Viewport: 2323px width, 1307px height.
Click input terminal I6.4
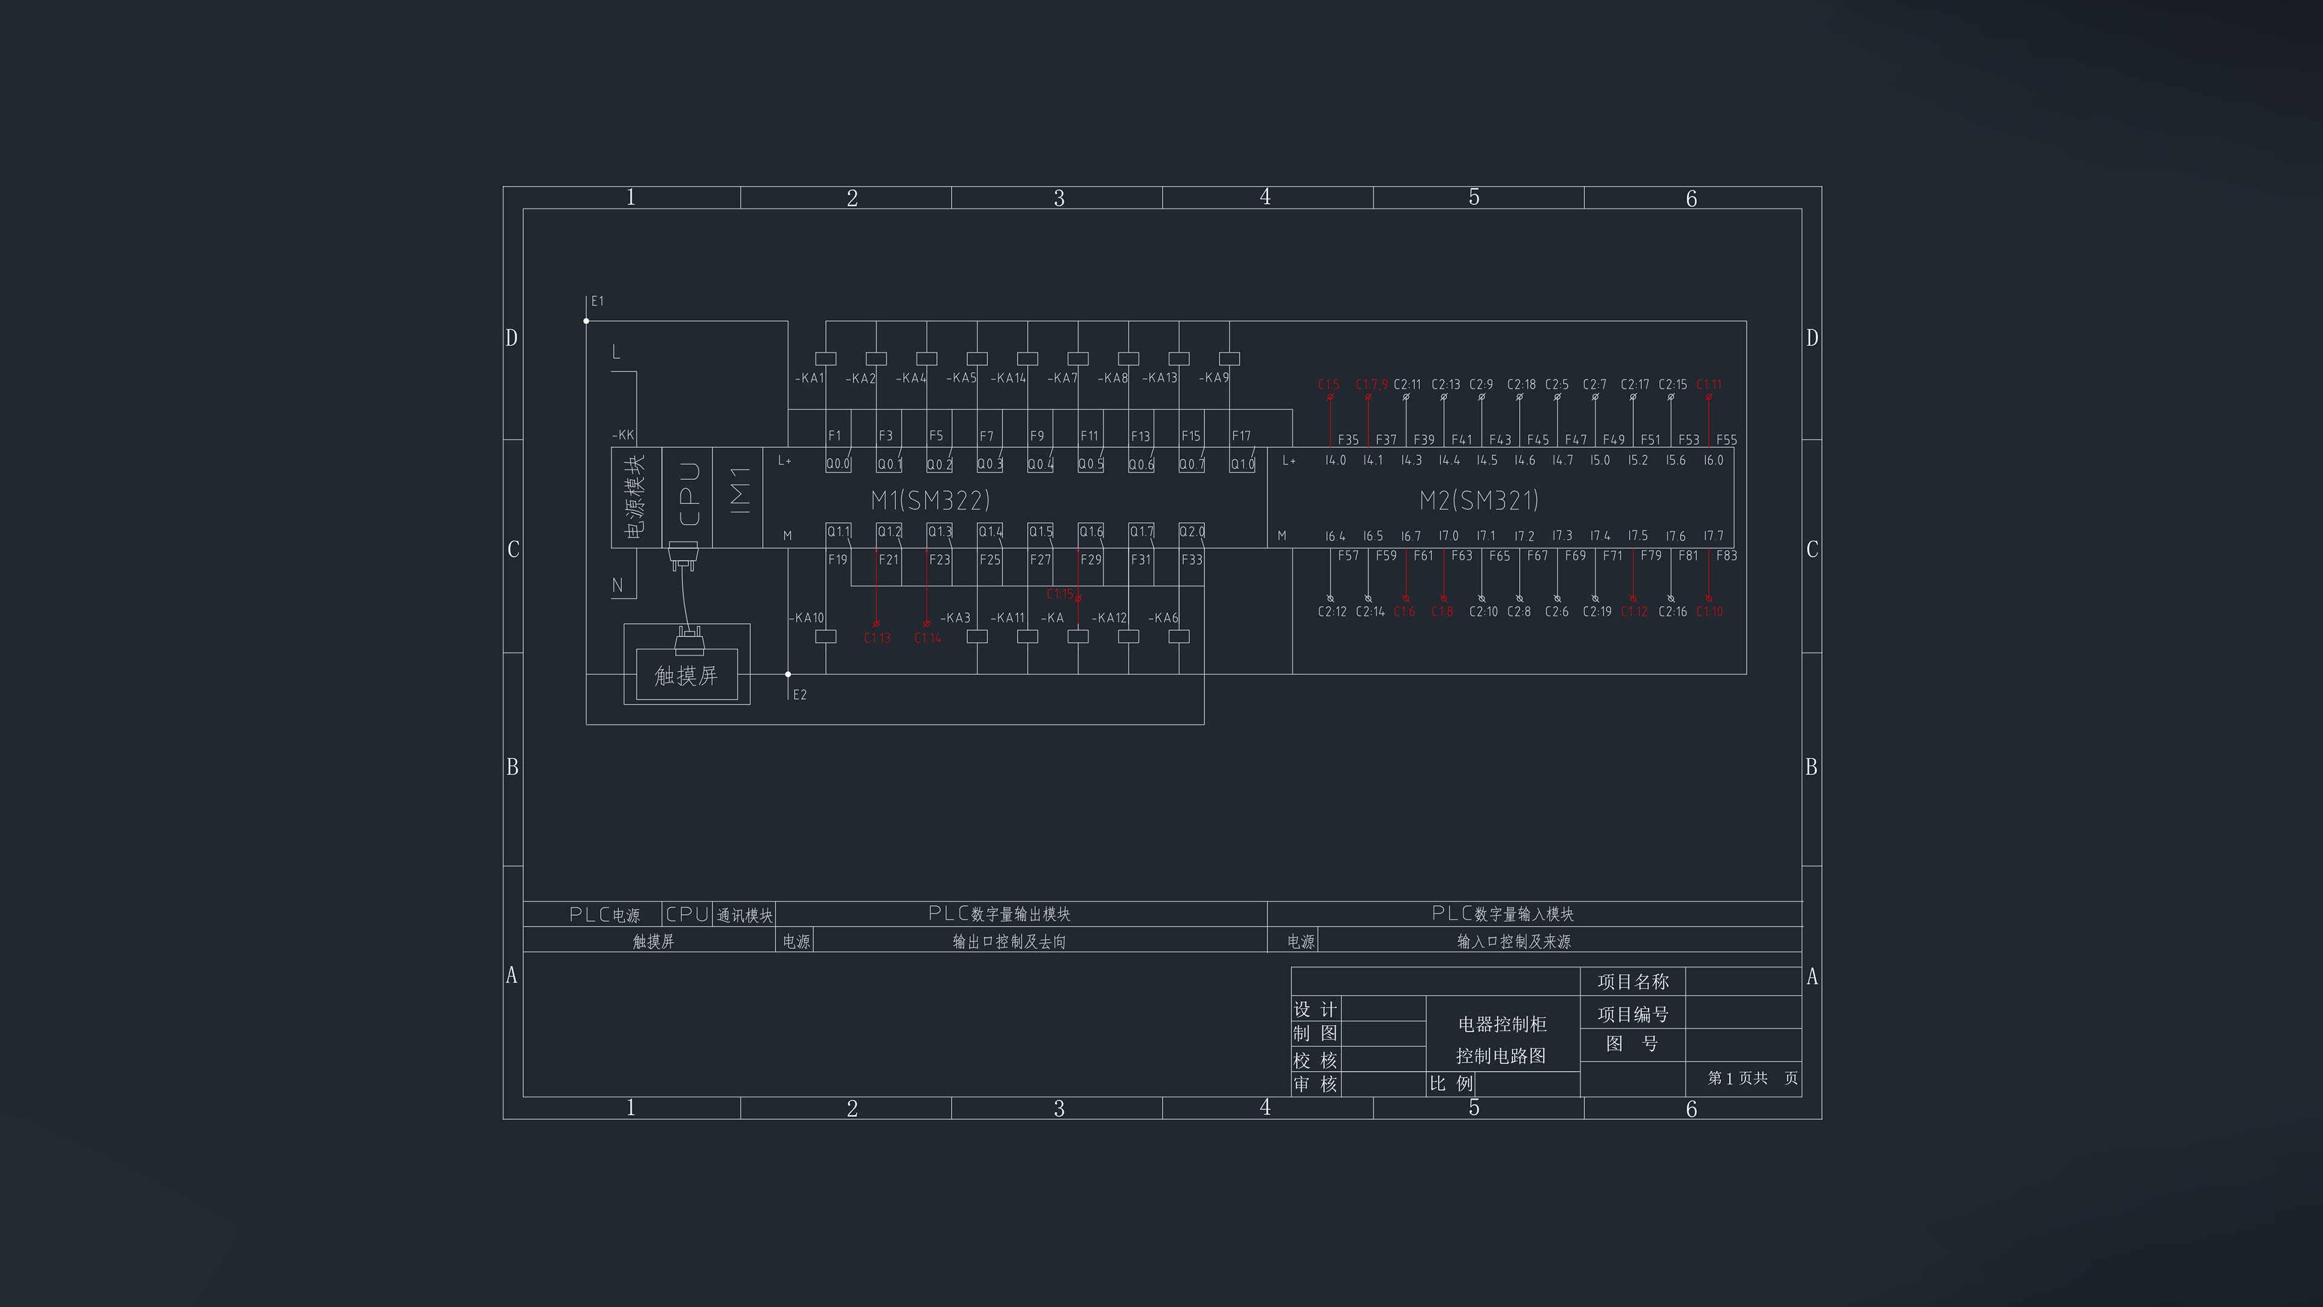click(1335, 536)
